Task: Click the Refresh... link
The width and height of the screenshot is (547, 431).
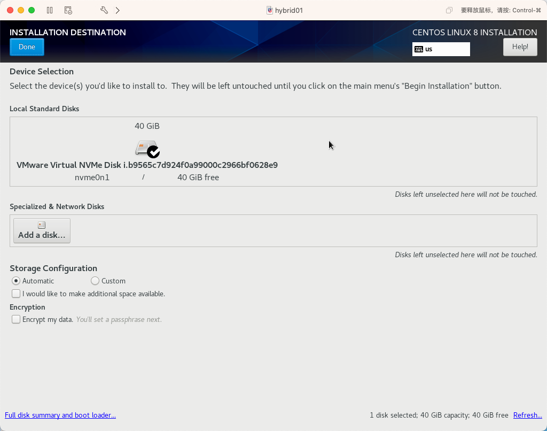Action: tap(527, 415)
